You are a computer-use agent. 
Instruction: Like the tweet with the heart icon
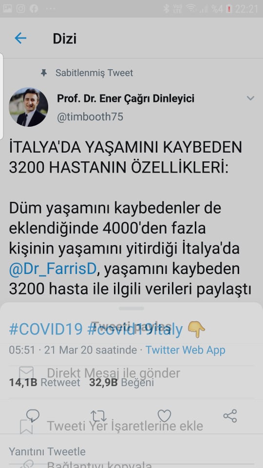coord(164,416)
